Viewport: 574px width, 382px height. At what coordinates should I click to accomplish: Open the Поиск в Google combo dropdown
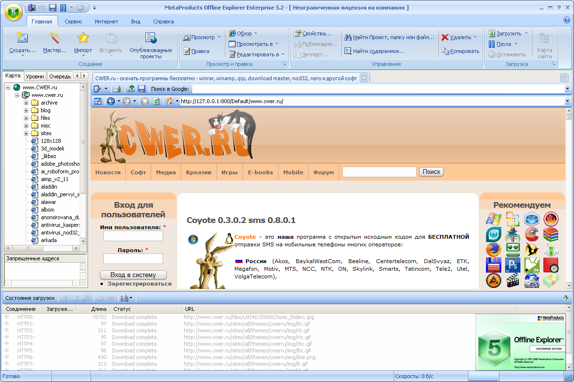click(x=567, y=89)
